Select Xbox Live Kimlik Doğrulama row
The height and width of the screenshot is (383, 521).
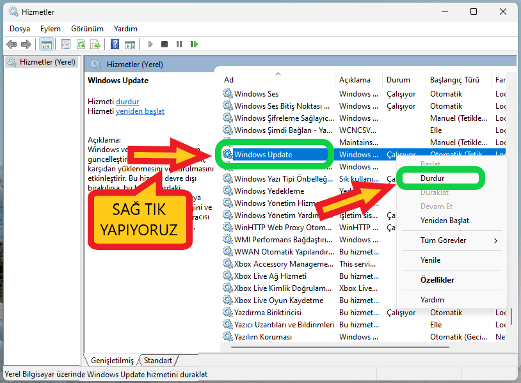pyautogui.click(x=309, y=288)
